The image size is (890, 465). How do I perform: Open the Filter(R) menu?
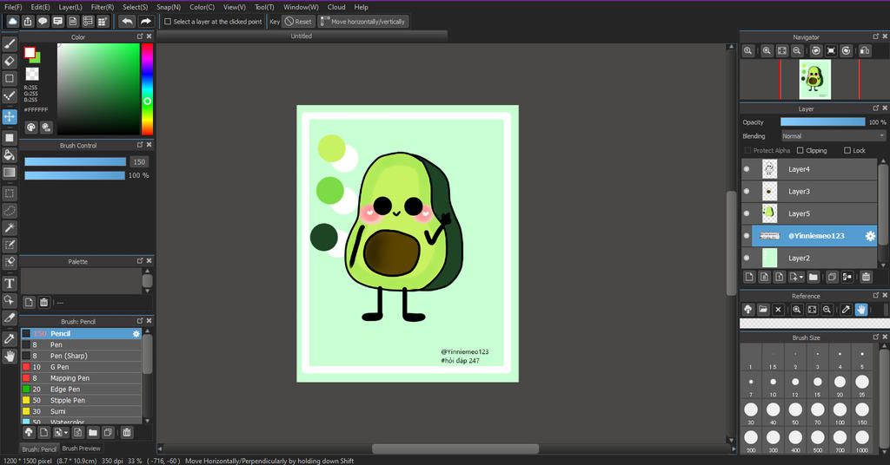tap(103, 7)
